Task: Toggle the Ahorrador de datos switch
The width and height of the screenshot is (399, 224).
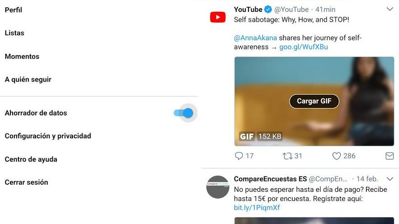Action: click(184, 113)
